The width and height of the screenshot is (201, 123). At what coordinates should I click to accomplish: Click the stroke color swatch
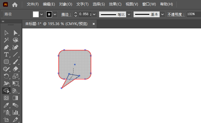coord(49,14)
